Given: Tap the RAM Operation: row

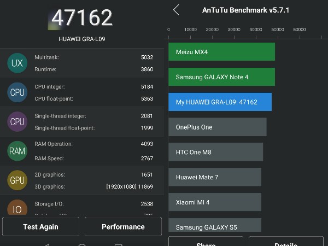Looking at the screenshot, I should [93, 144].
